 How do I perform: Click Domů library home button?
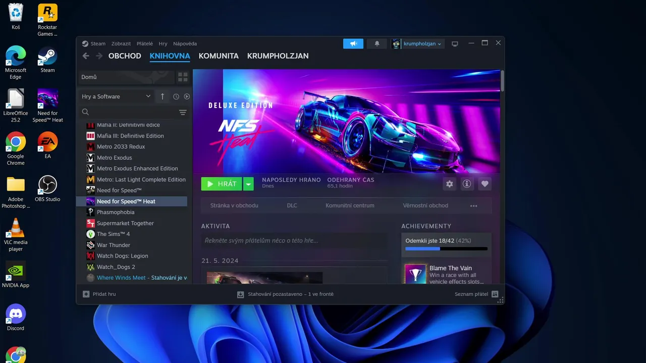(x=125, y=77)
